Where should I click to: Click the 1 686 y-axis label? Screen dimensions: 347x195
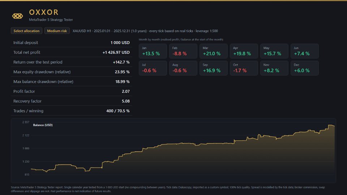[26, 148]
